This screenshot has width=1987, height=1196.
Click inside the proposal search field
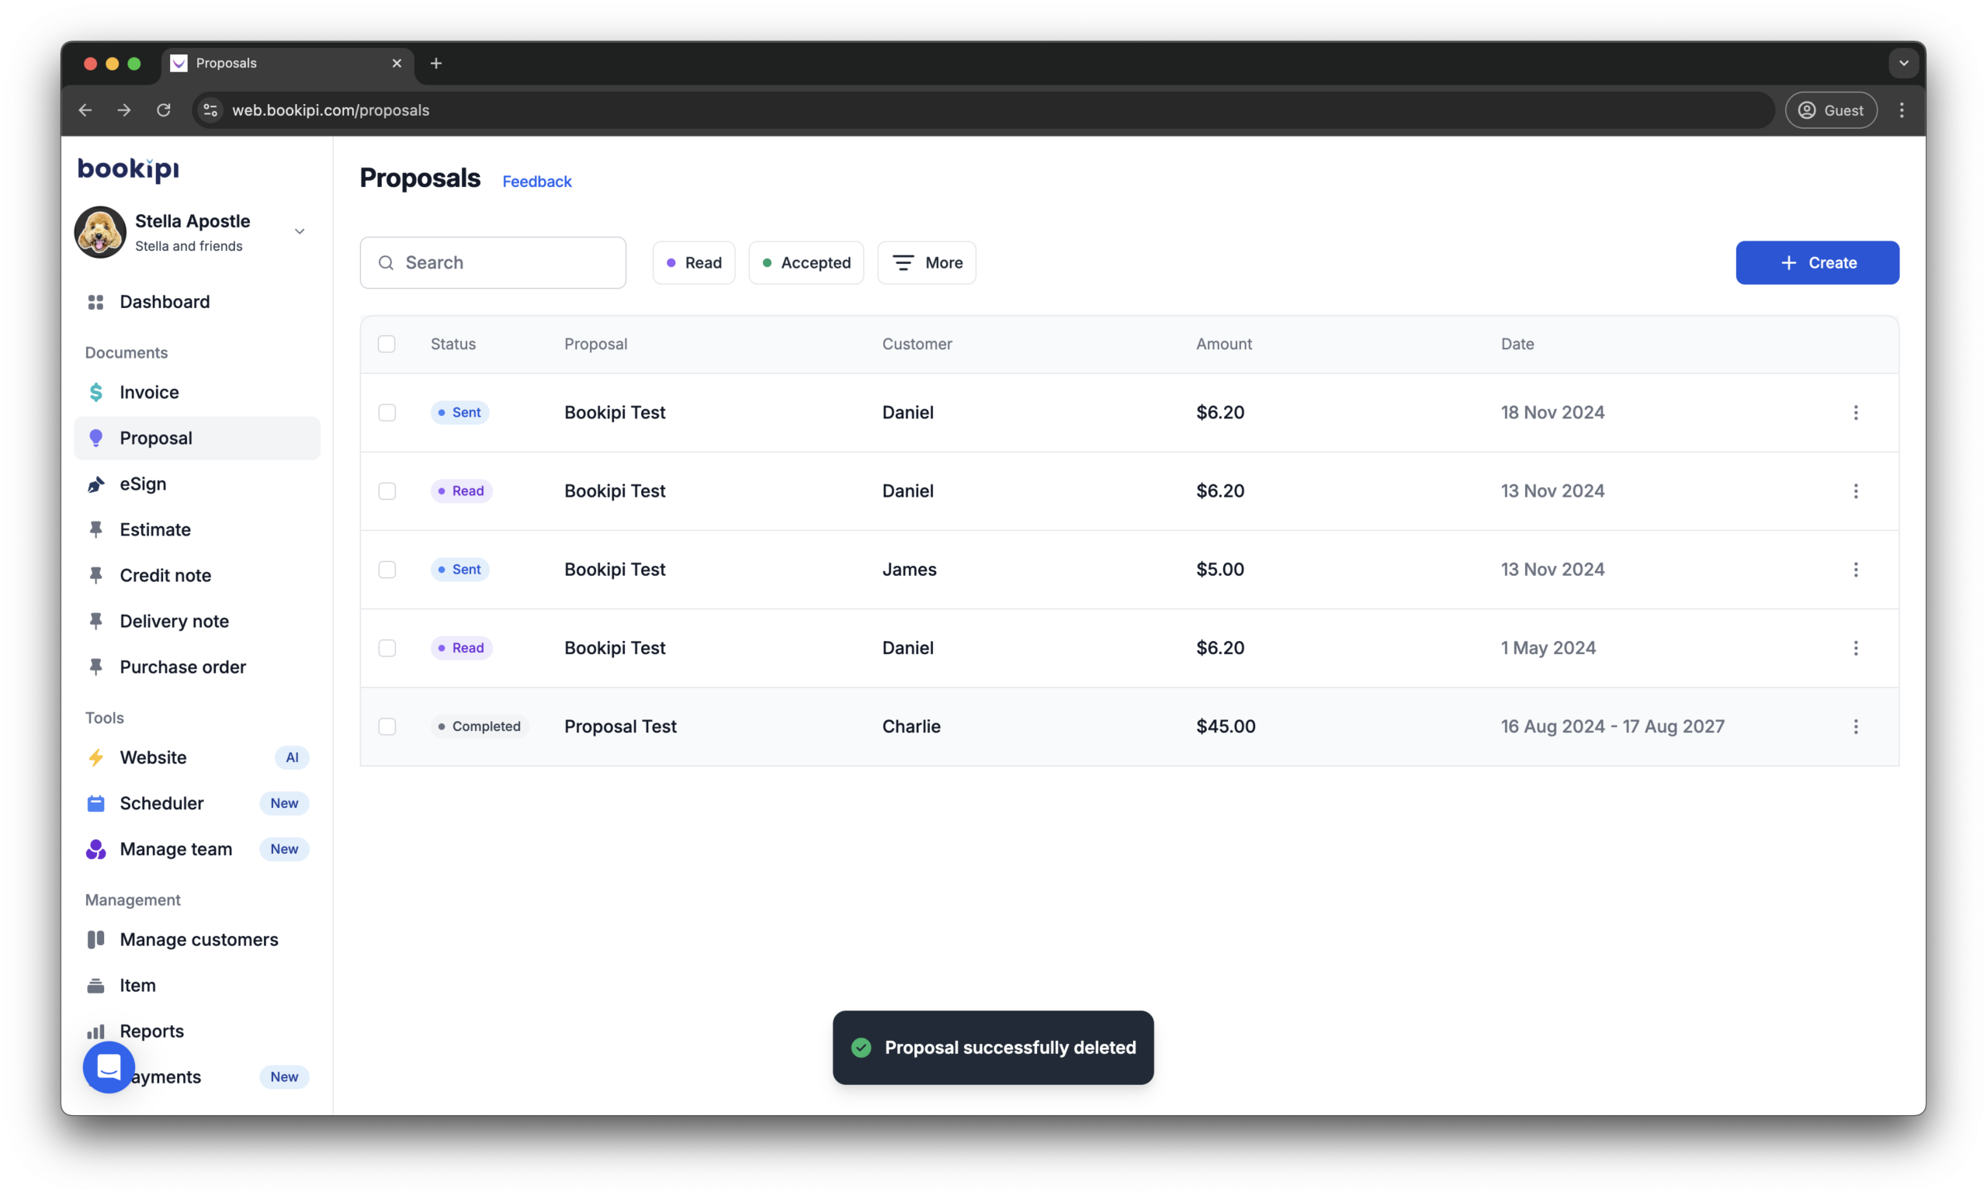click(x=492, y=262)
